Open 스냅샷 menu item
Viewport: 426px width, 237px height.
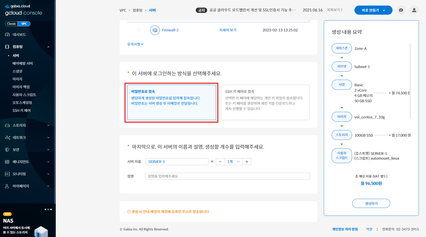(17, 71)
